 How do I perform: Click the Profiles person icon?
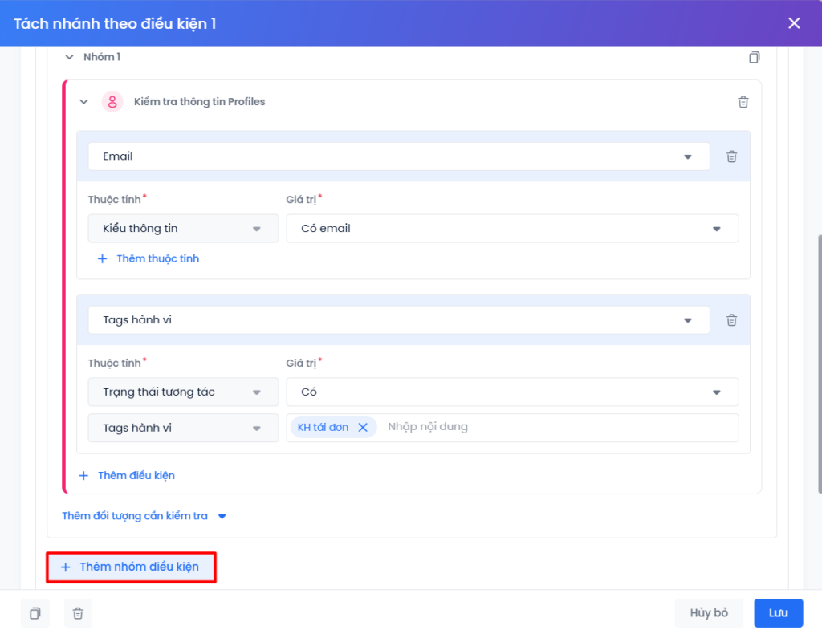point(112,102)
